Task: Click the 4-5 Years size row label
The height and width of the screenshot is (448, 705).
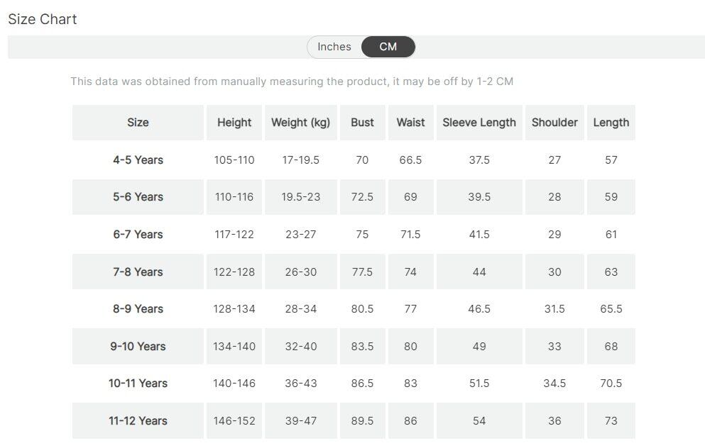Action: [138, 160]
